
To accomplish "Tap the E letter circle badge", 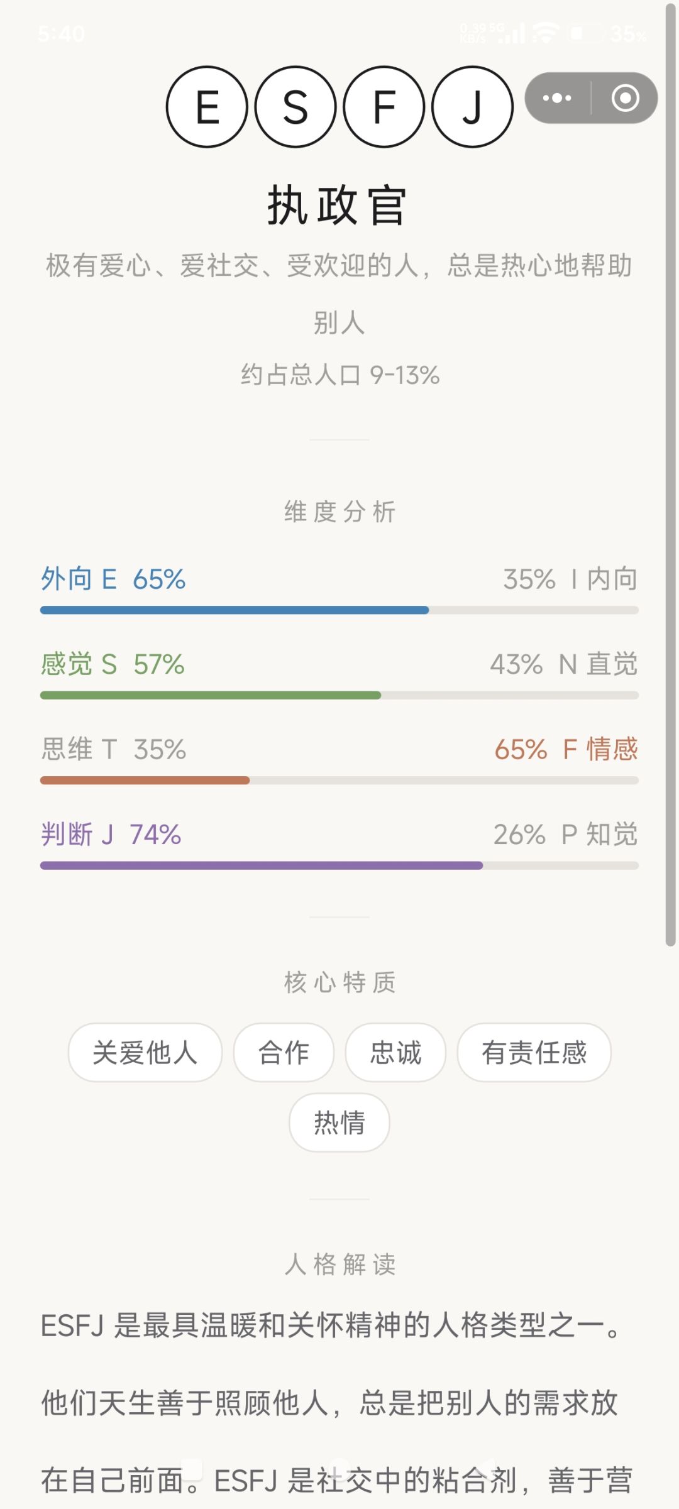I will 207,107.
